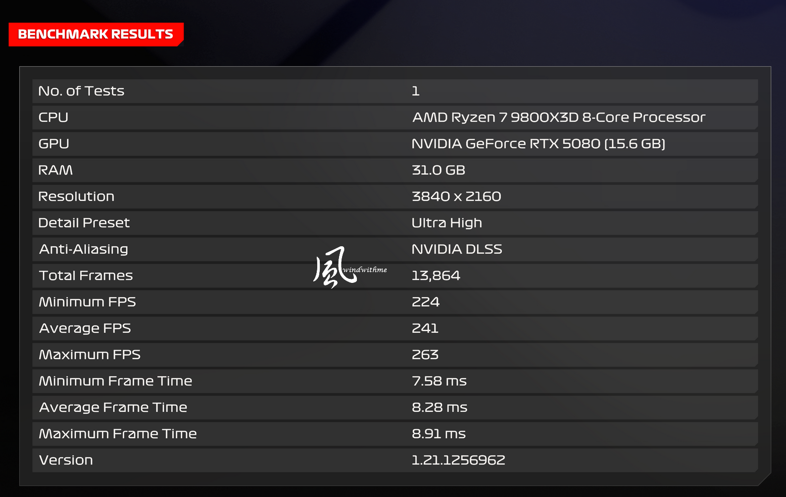This screenshot has width=786, height=497.
Task: Click the '1.21.1256962' version value
Action: [458, 460]
